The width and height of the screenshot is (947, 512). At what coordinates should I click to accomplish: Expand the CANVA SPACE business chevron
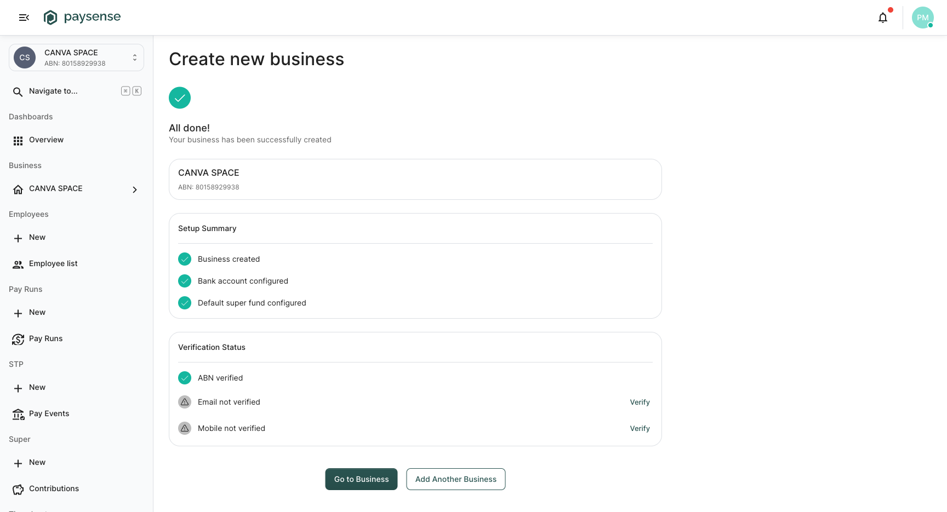tap(135, 189)
